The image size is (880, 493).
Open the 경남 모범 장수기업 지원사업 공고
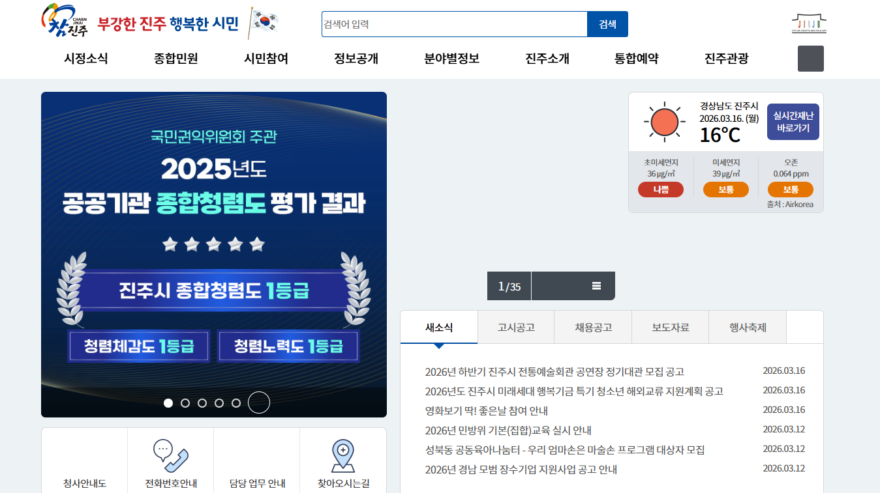(521, 470)
